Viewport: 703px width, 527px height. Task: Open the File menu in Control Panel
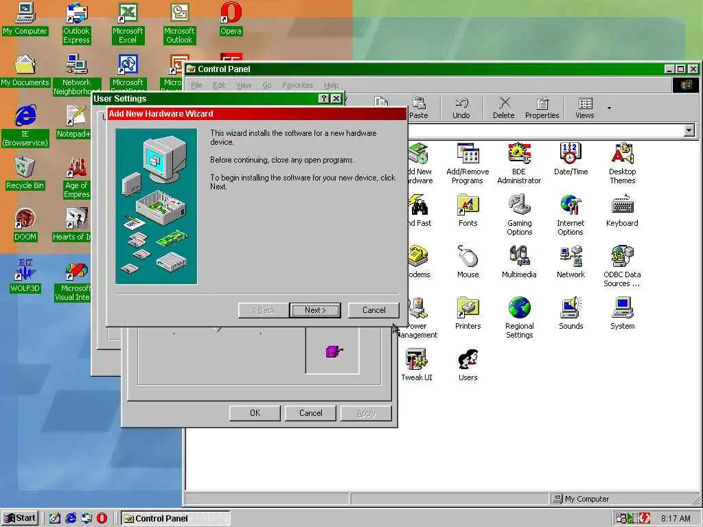(196, 85)
